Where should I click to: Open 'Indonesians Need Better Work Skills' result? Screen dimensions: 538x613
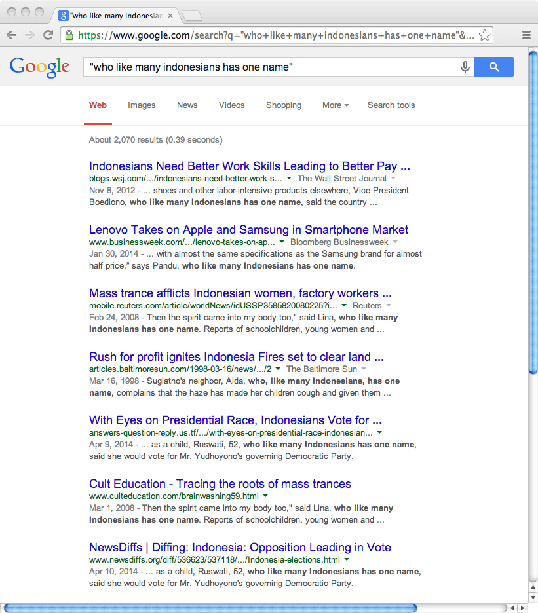coord(249,166)
